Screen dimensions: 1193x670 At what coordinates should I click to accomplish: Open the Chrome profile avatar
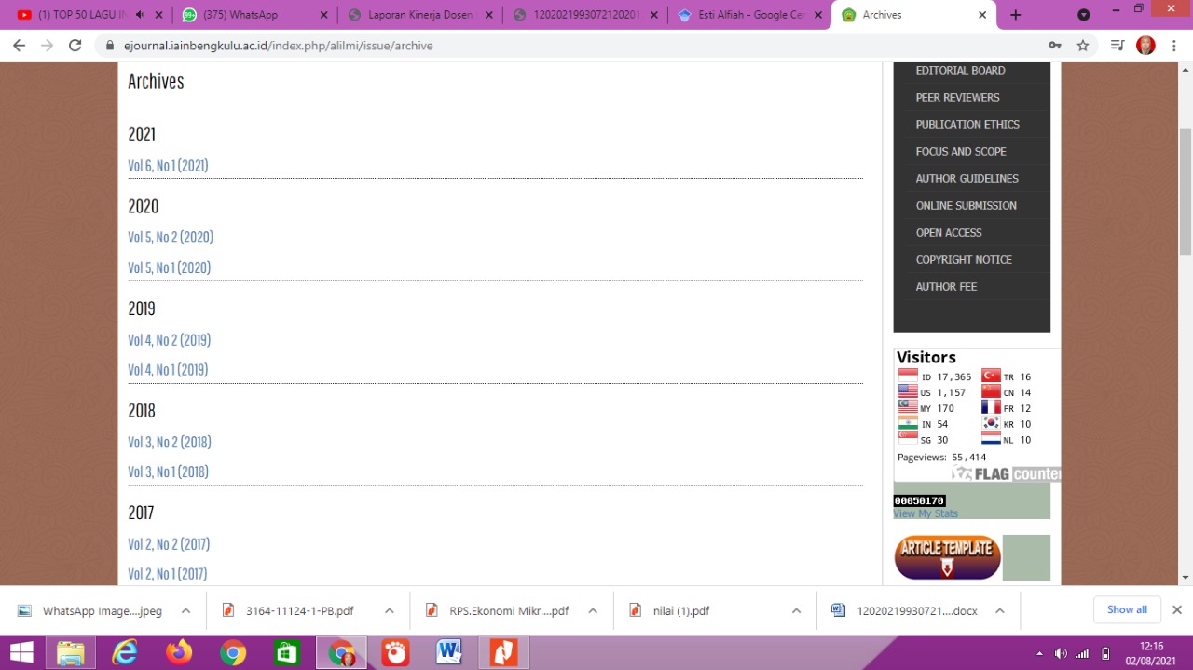click(1145, 46)
